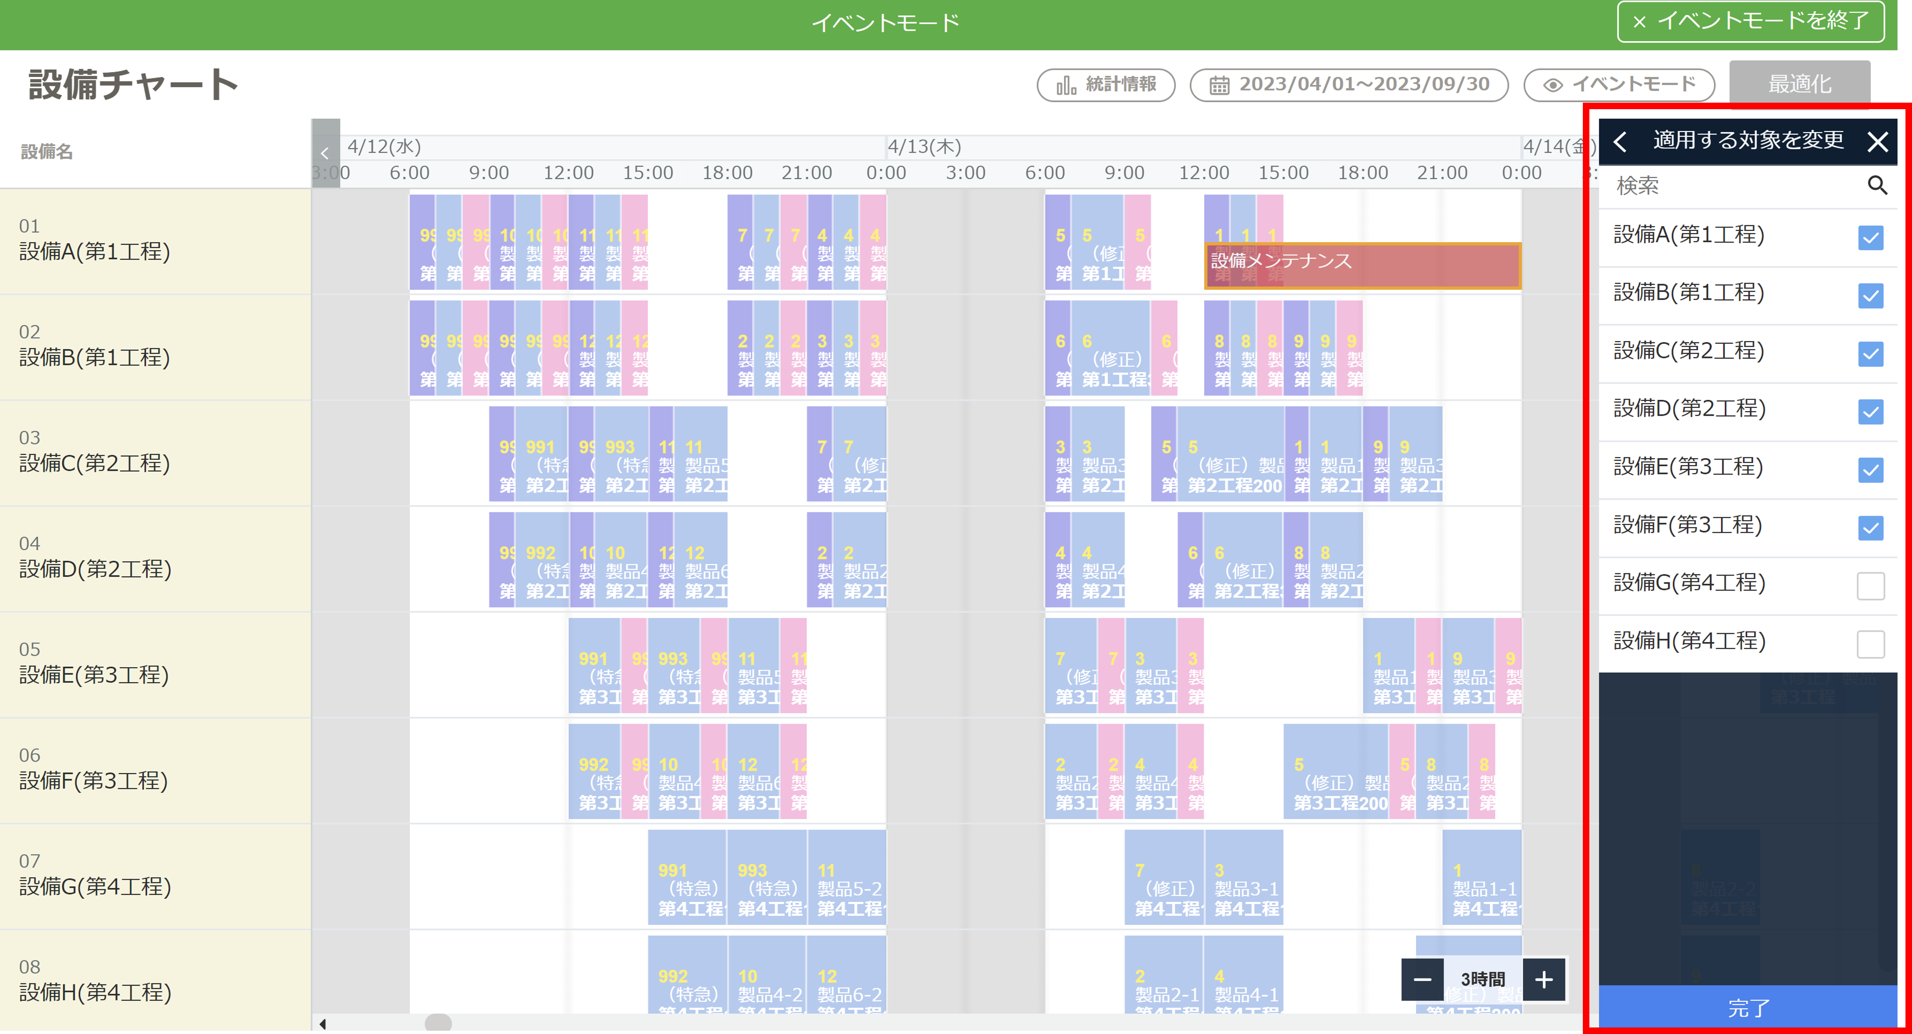Uncheck 設備B(第1工程) checkbox
Viewport: 1912px width, 1034px height.
[x=1870, y=296]
